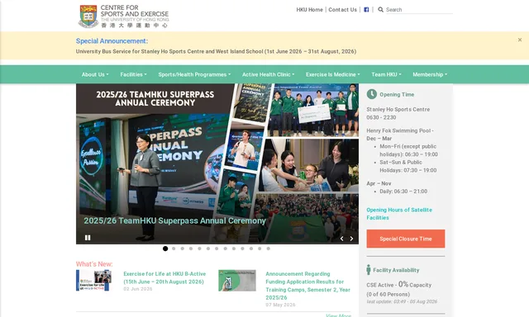Expand the About Us menu
The image size is (529, 317).
pyautogui.click(x=95, y=74)
